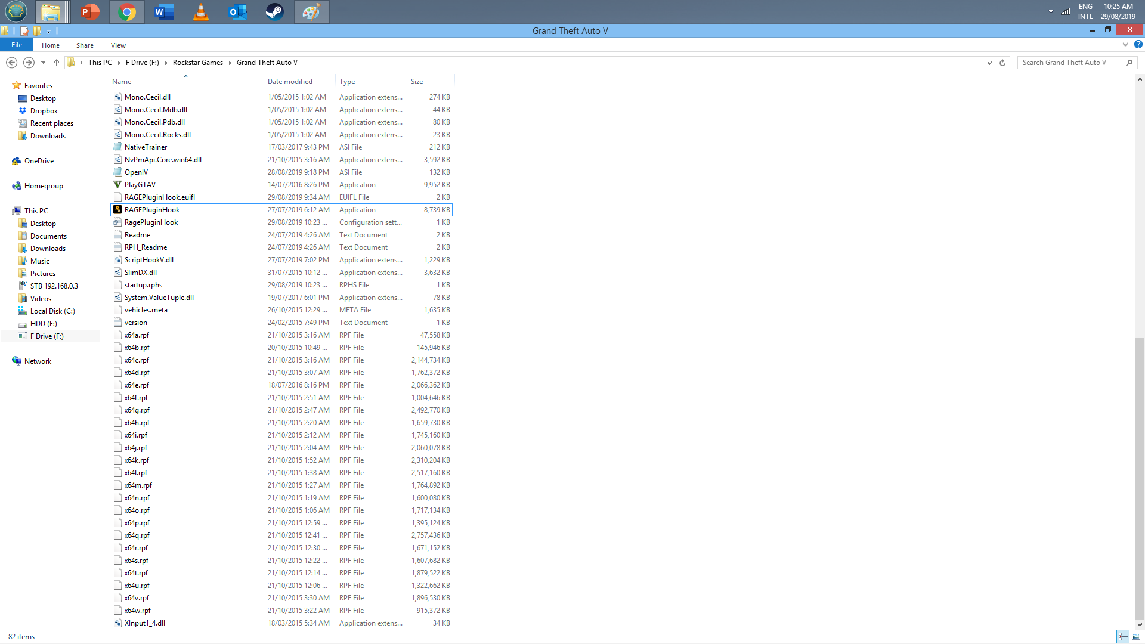Open the recent locations dropdown arrow

click(x=43, y=63)
